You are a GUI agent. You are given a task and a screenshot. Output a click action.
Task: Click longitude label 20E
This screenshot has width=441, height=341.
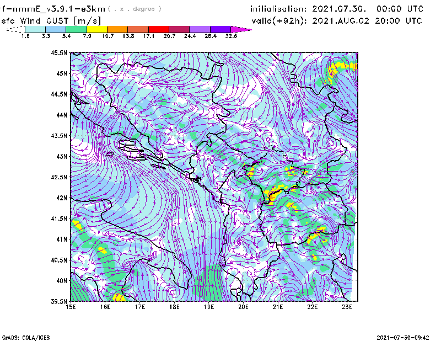pyautogui.click(x=243, y=307)
